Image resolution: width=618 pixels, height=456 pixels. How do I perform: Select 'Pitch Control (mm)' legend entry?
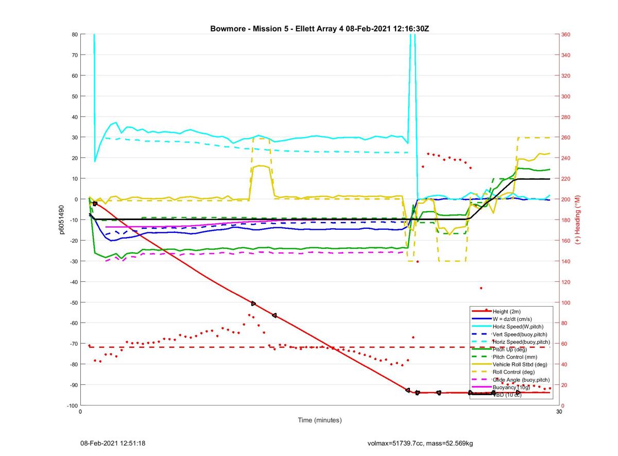(x=516, y=357)
